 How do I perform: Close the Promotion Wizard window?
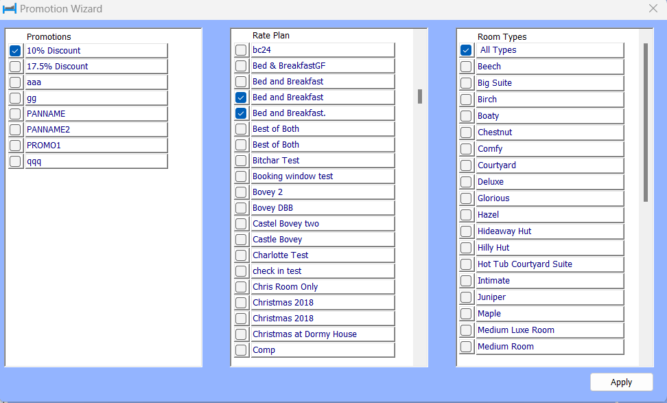(x=653, y=8)
